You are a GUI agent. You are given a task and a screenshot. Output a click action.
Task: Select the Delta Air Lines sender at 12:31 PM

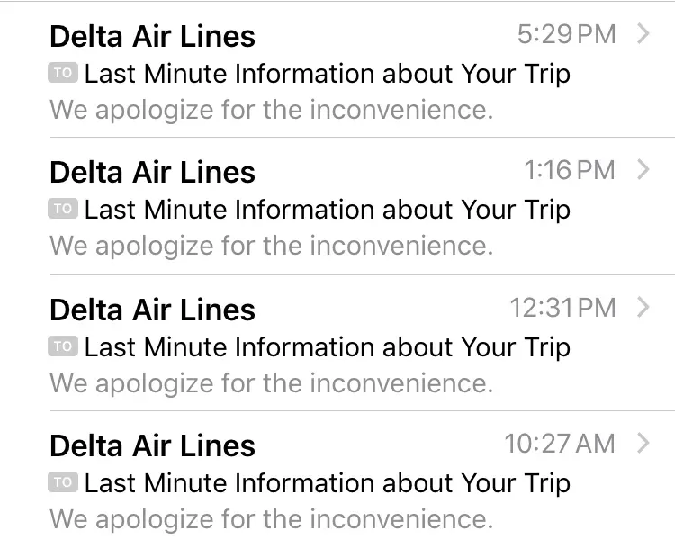click(x=152, y=310)
